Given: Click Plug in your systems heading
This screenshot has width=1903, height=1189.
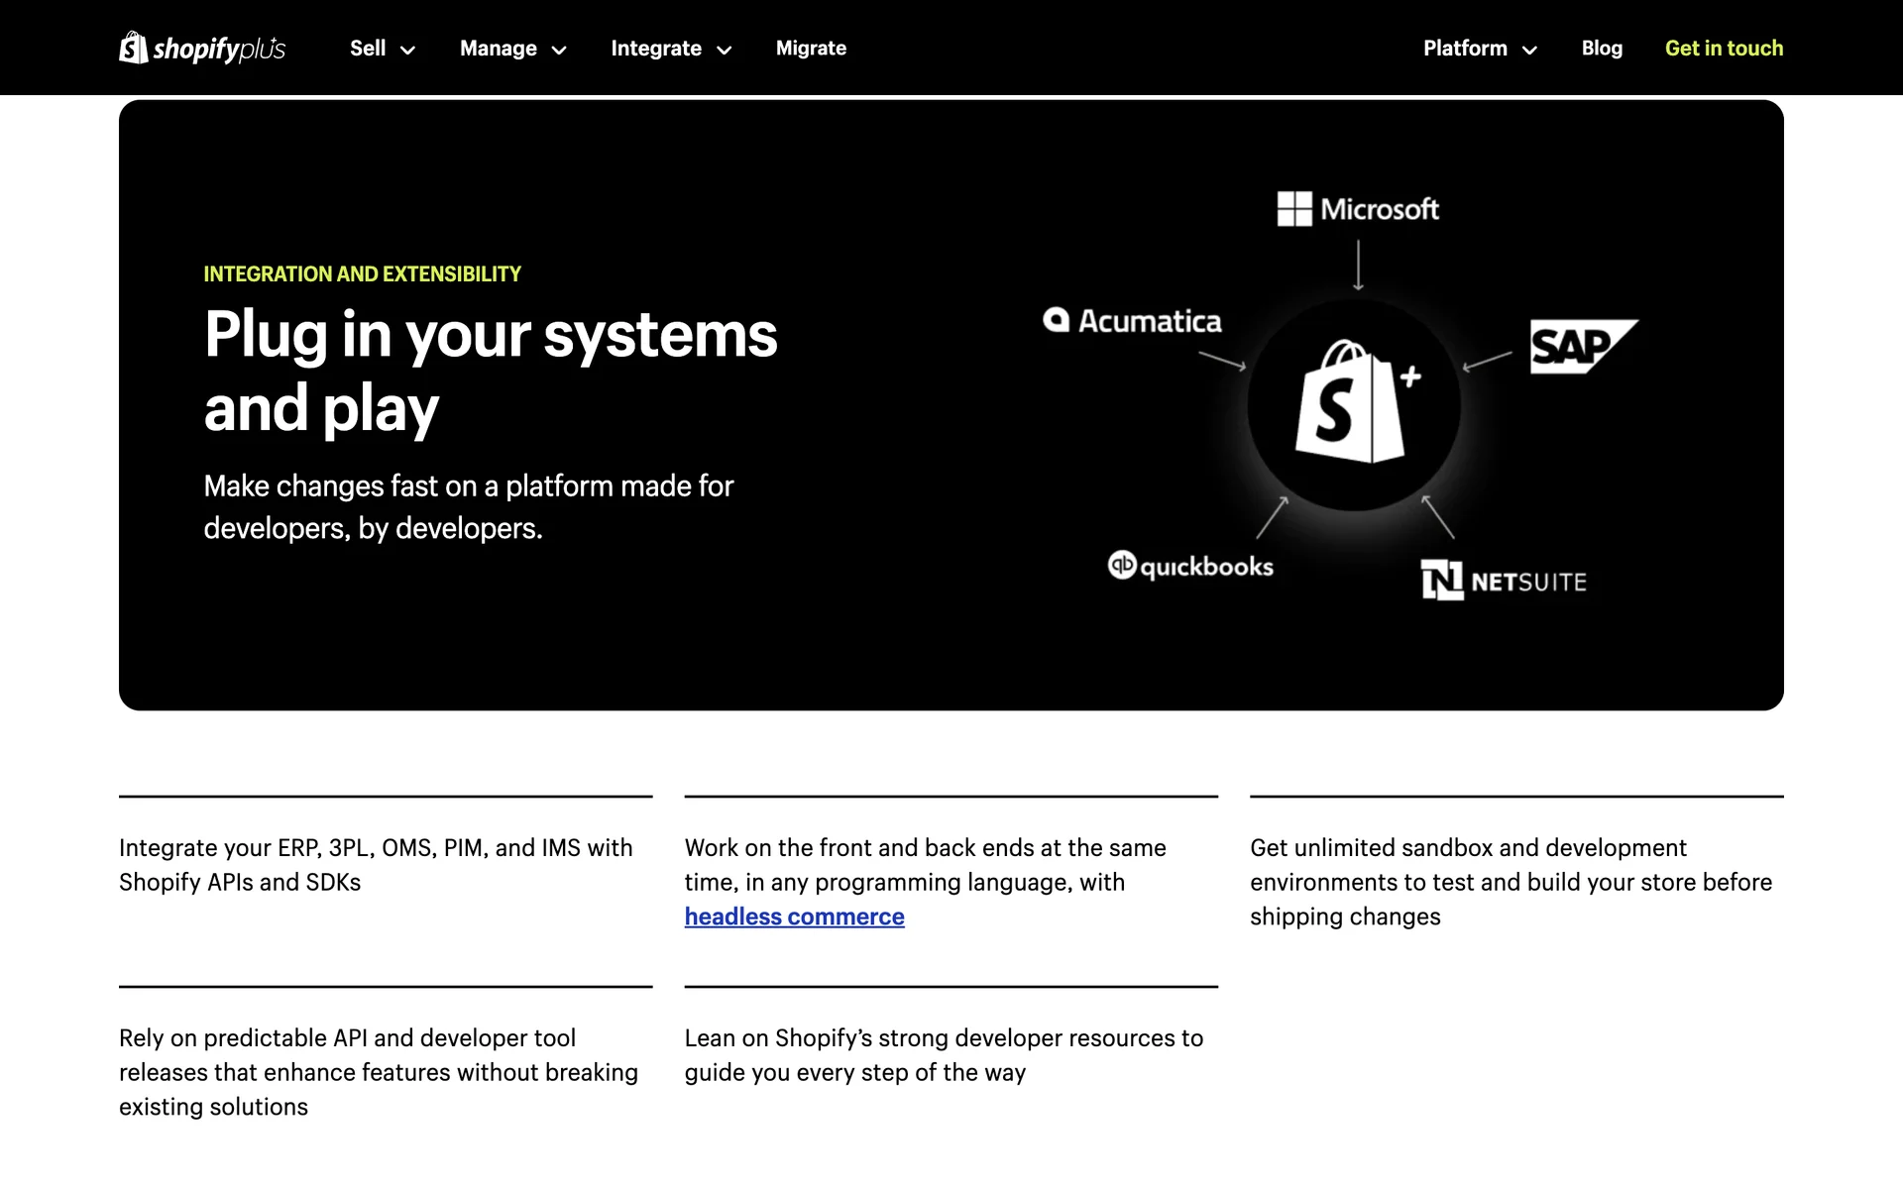Looking at the screenshot, I should 491,371.
